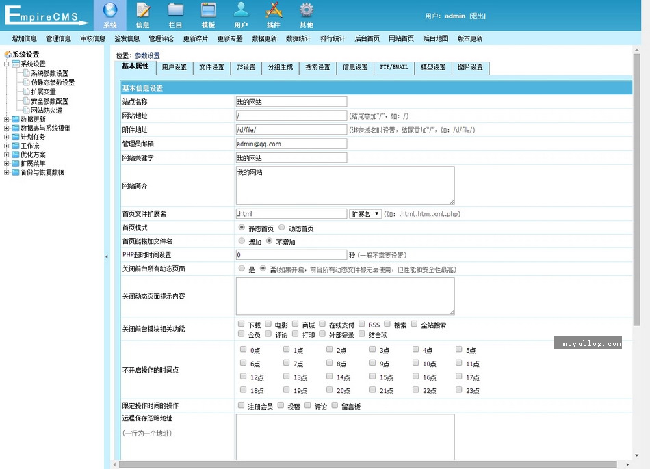Viewport: 650px width, 469px height.
Task: Expand the 工作流 tree node
Action: click(x=7, y=146)
